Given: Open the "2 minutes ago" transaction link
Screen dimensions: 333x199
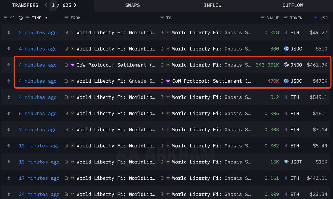Looking at the screenshot, I should pos(38,32).
